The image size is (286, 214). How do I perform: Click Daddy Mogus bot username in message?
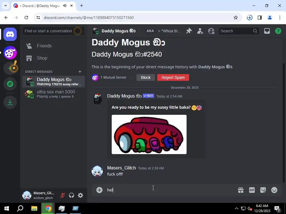pyautogui.click(x=124, y=96)
